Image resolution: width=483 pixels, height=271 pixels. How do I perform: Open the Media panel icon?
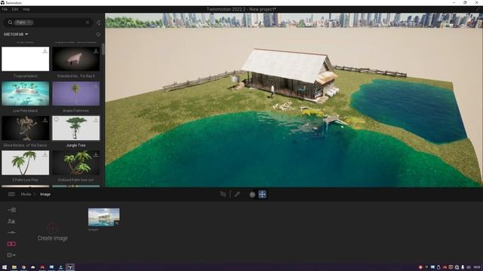coord(11,244)
